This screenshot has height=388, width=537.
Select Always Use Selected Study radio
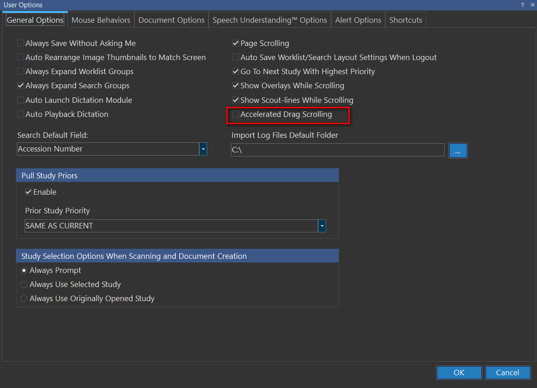[24, 285]
